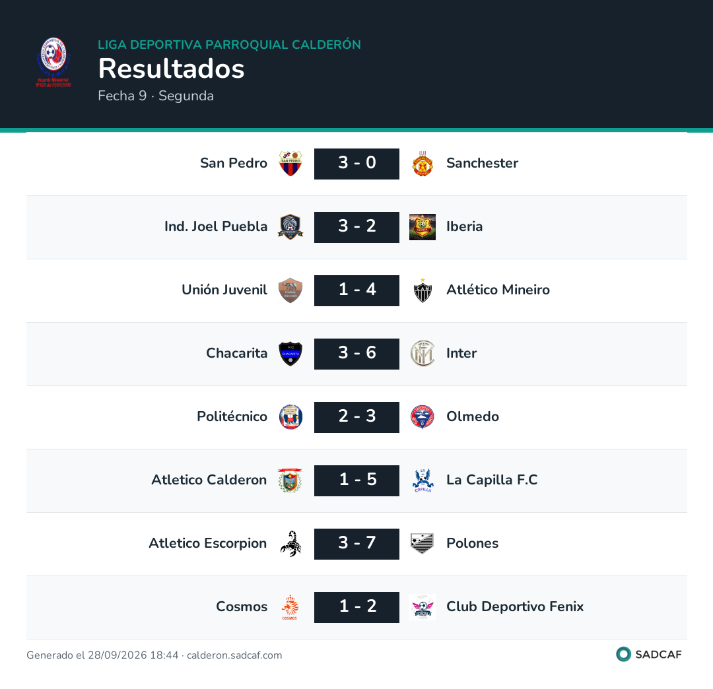Select the Unión Juvenil team name
The image size is (713, 689).
(x=224, y=290)
